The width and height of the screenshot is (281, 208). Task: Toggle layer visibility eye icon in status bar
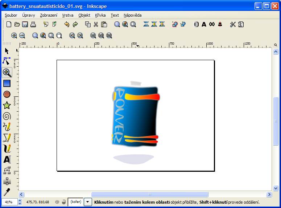pos(57,202)
